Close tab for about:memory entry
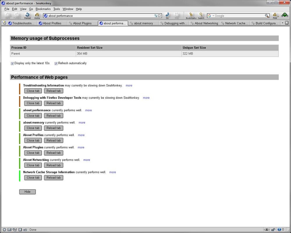 click(33, 128)
